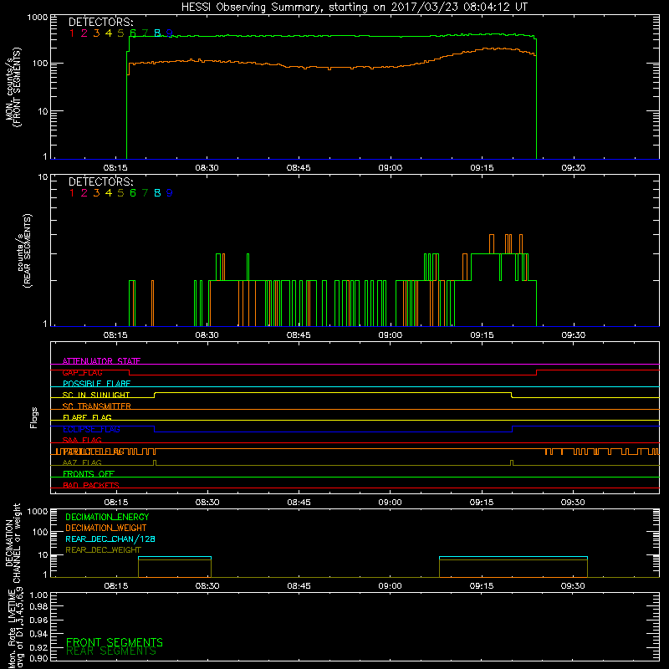Click the SAA_FLAG label
Screen dimensions: 669x669
point(82,440)
